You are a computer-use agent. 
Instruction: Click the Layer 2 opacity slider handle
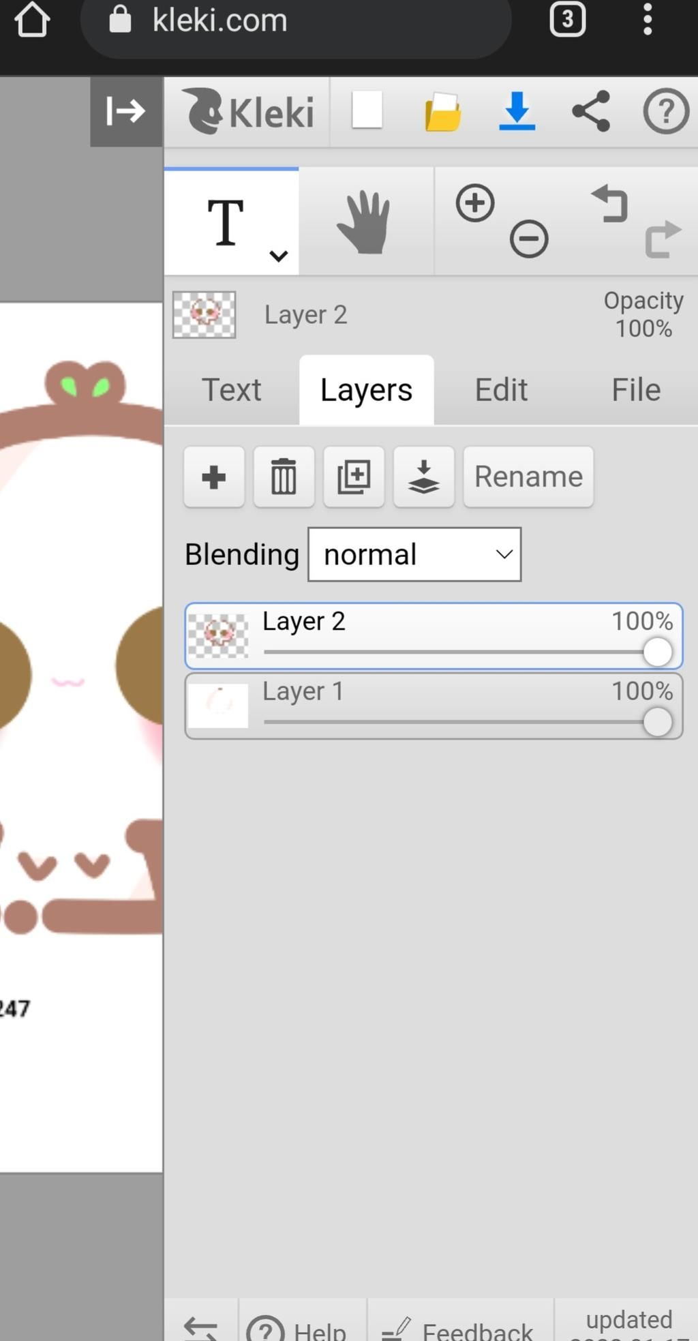pyautogui.click(x=658, y=652)
